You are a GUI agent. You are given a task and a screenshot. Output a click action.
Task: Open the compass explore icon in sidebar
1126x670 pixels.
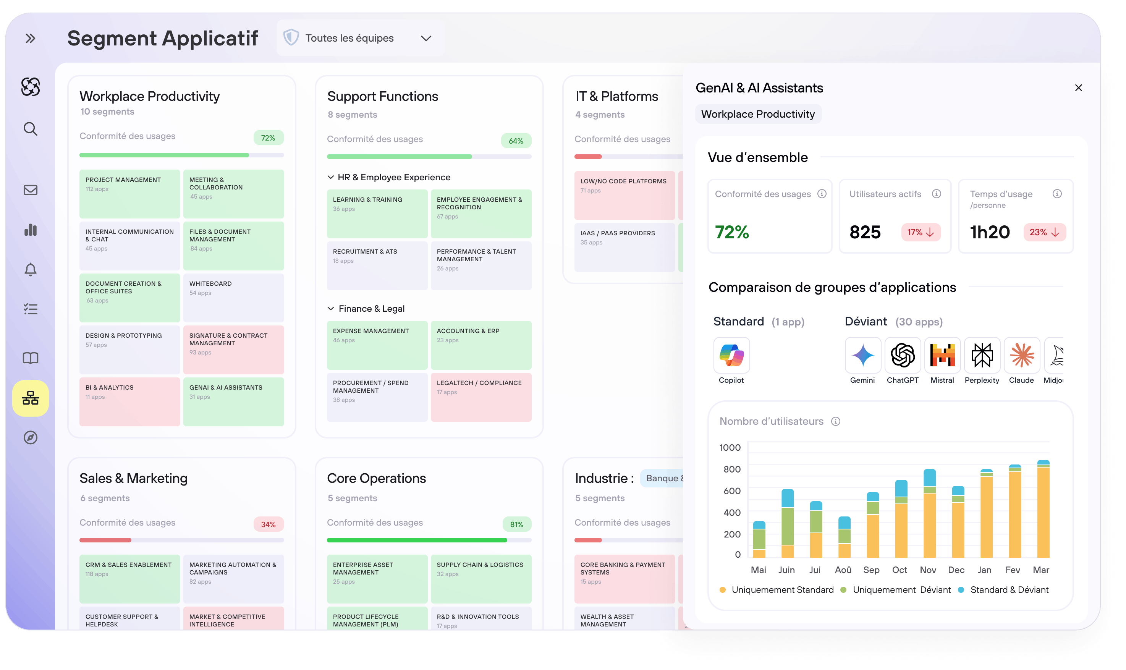pyautogui.click(x=30, y=437)
